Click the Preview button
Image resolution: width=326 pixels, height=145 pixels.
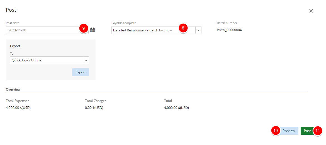[x=289, y=131]
